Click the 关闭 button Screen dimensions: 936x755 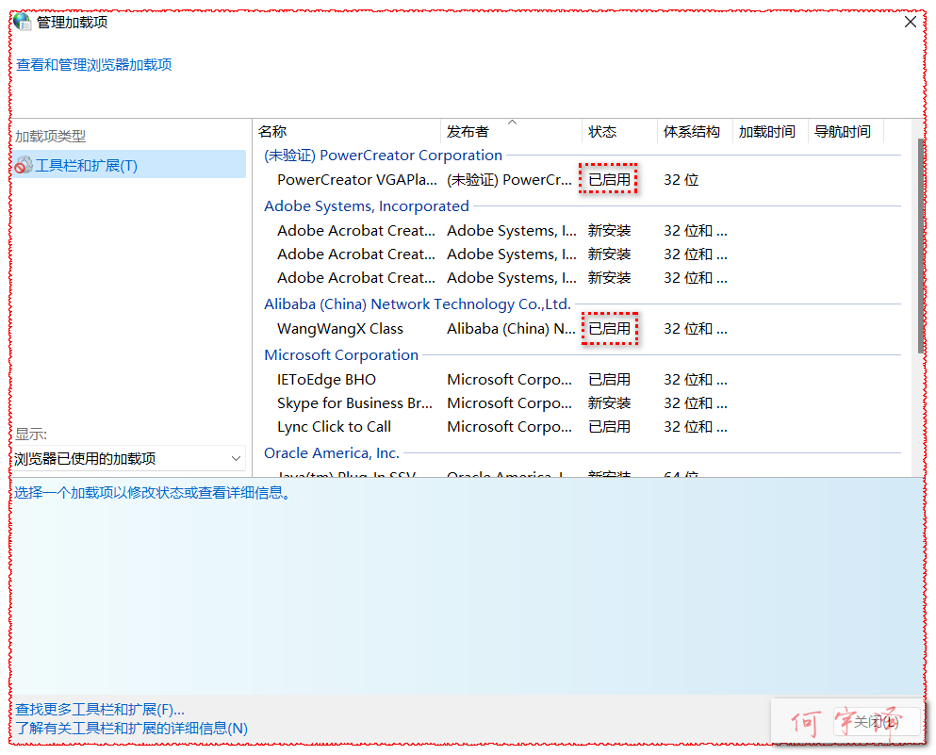click(875, 722)
